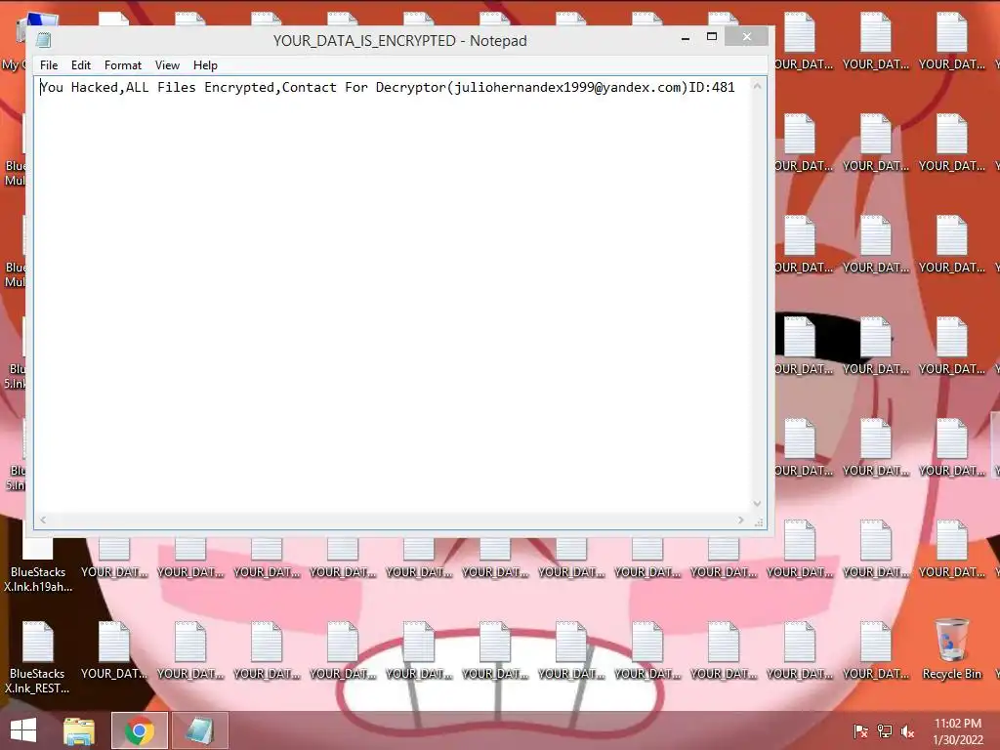The image size is (1000, 750).
Task: Select YOUR_DAT file directly left of Recycle Bin
Action: click(875, 650)
